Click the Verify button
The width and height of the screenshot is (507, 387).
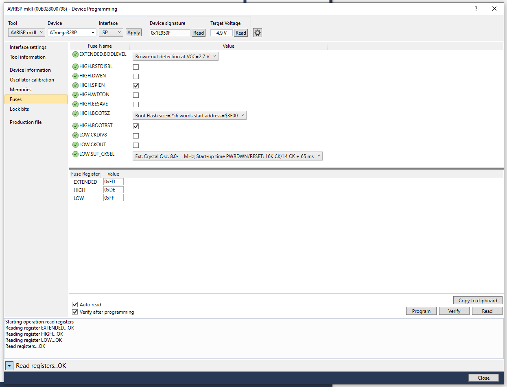click(x=454, y=311)
